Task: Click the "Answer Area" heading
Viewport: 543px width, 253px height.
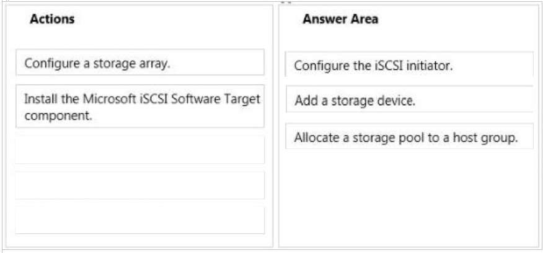Action: (340, 19)
